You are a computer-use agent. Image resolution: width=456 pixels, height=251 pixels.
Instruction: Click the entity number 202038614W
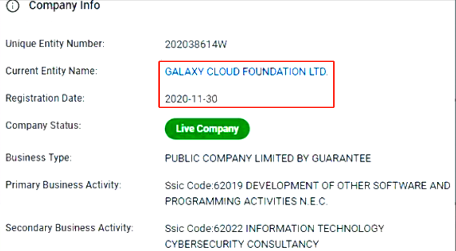tap(196, 45)
